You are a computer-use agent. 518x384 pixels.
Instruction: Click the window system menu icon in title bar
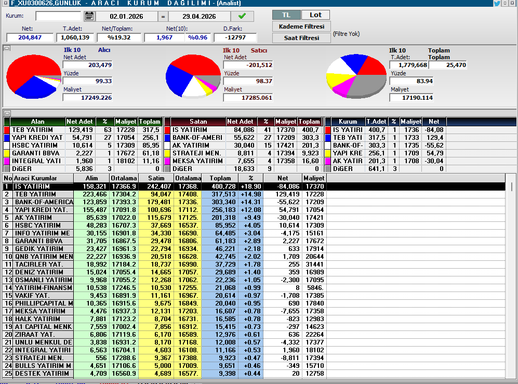pos(6,3)
